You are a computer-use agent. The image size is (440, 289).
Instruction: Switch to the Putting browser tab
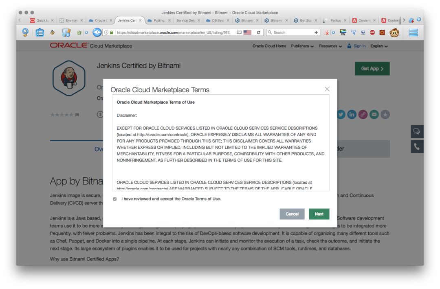tap(159, 20)
